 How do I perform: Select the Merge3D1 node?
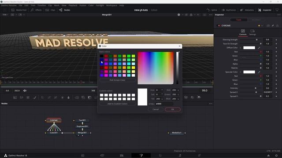(82, 133)
